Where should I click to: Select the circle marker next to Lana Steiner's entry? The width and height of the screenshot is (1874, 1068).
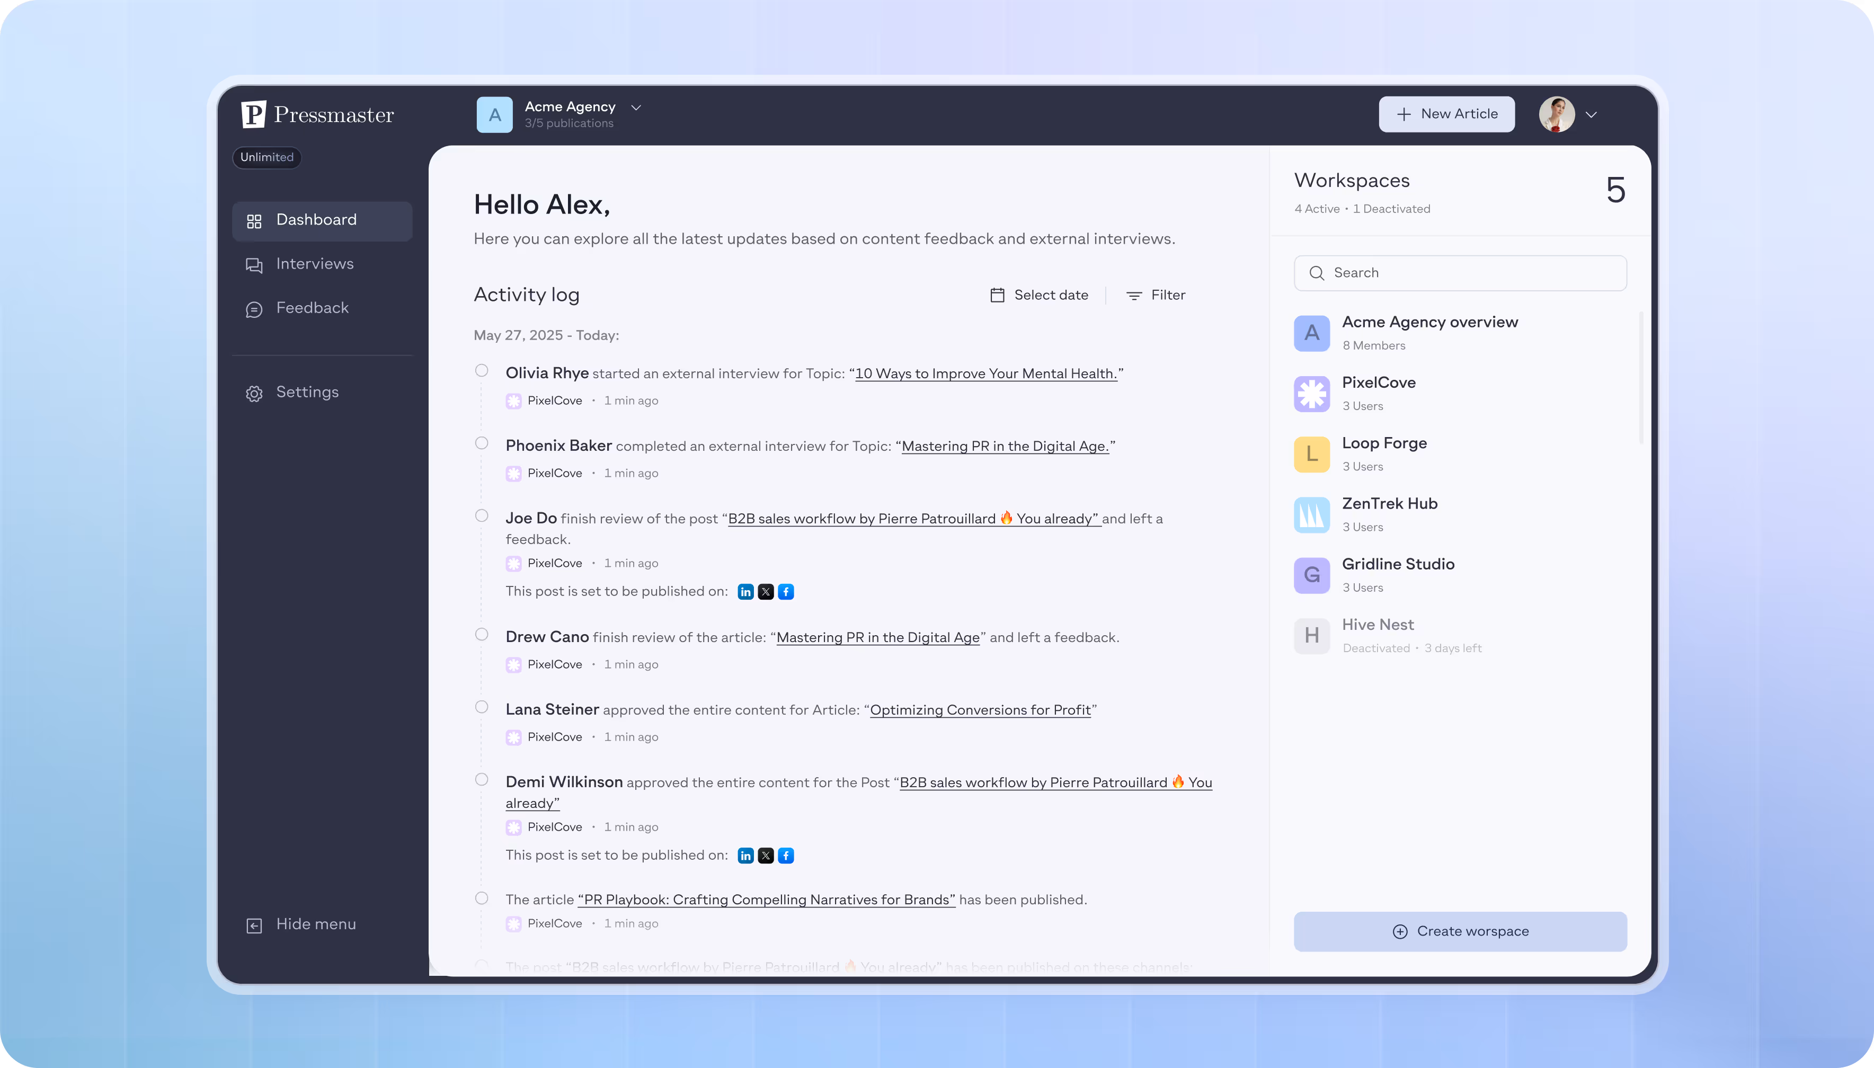[x=481, y=707]
